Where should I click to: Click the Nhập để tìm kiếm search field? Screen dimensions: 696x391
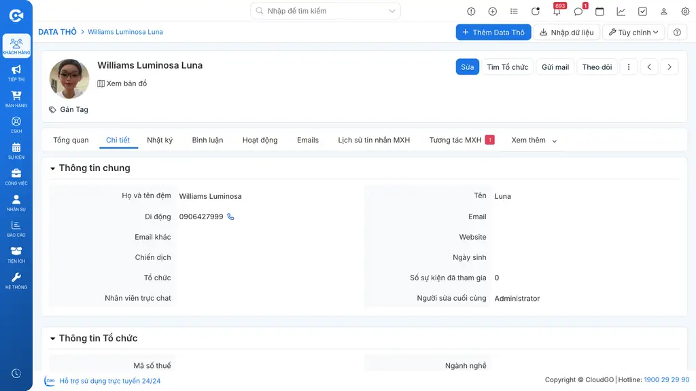coord(326,11)
